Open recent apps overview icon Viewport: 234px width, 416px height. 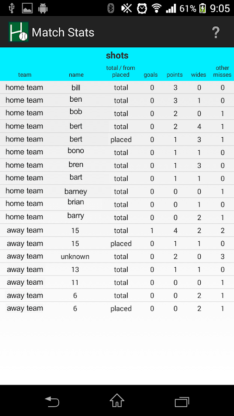(182, 401)
